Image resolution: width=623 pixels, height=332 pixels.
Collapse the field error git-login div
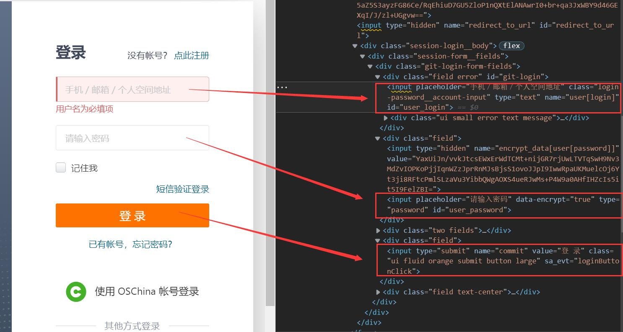point(378,77)
